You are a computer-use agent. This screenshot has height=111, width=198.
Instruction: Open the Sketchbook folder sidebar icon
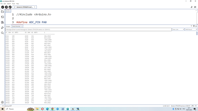pyautogui.click(x=2, y=12)
